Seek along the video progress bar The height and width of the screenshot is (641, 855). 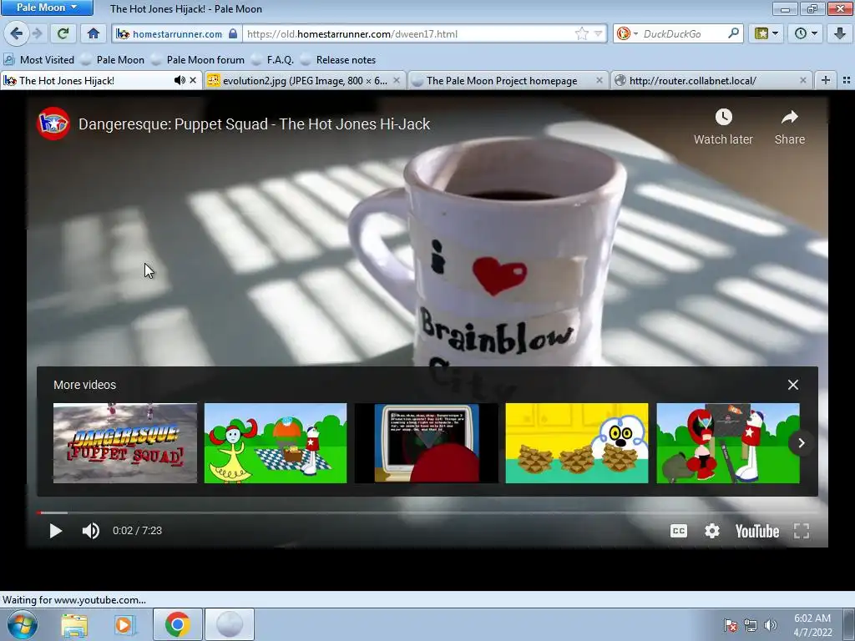[427, 513]
